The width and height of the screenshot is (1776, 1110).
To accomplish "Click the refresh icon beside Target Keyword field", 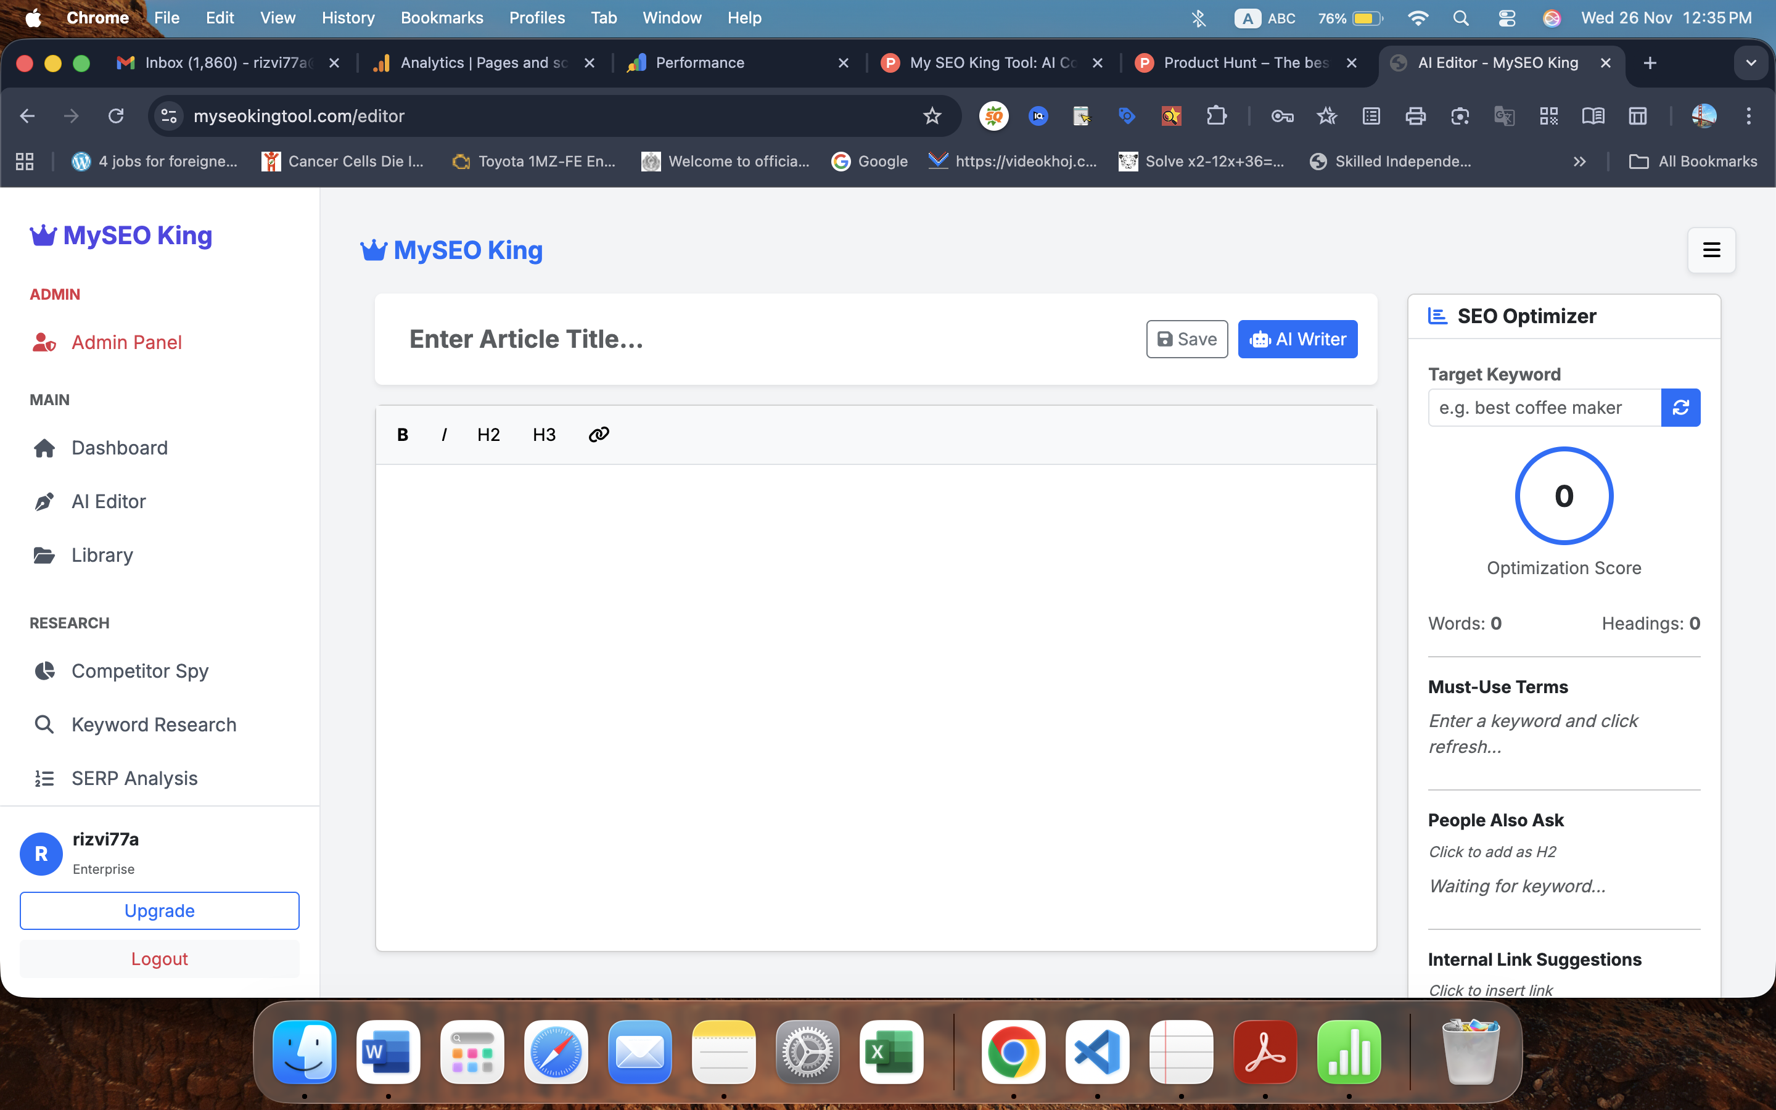I will [1681, 408].
